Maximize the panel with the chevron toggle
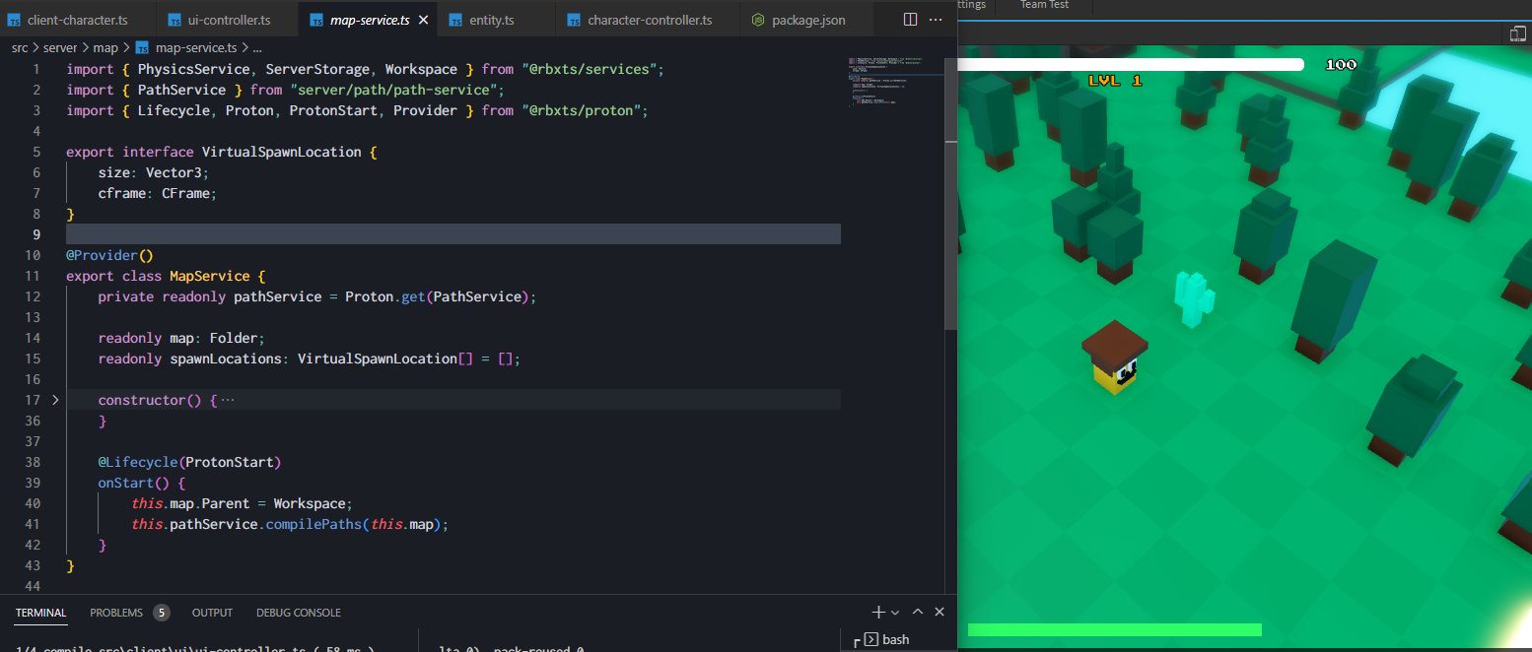 click(x=918, y=612)
